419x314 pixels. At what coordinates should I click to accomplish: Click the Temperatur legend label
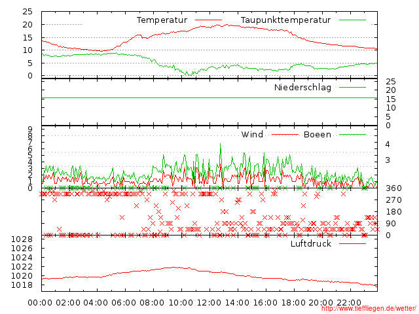162,20
